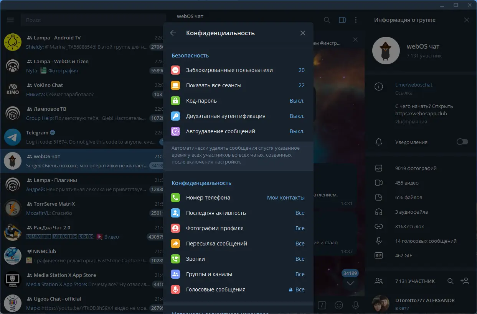Click the bot commands slash icon
This screenshot has height=314, width=477.
(x=322, y=305)
